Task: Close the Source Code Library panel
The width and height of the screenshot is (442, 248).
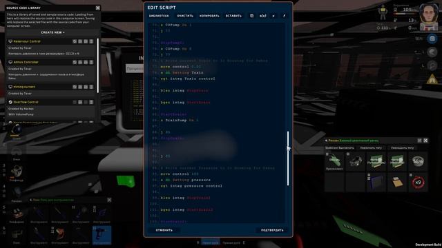Action: 97,8
